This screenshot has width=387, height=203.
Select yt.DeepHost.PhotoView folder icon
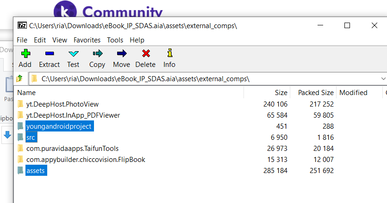[x=20, y=104]
